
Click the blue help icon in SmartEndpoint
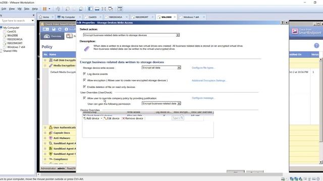[x=316, y=46]
